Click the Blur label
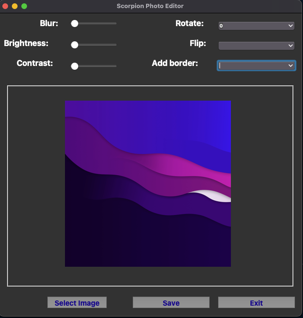 49,23
